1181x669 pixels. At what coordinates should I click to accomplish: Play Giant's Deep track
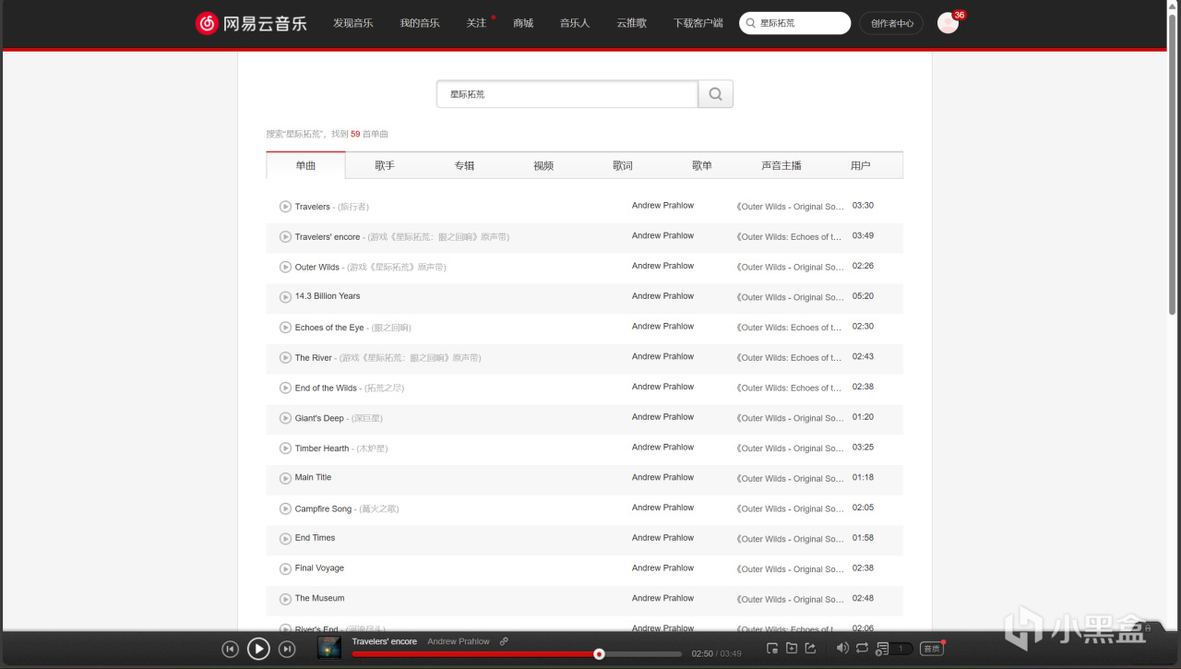tap(285, 418)
